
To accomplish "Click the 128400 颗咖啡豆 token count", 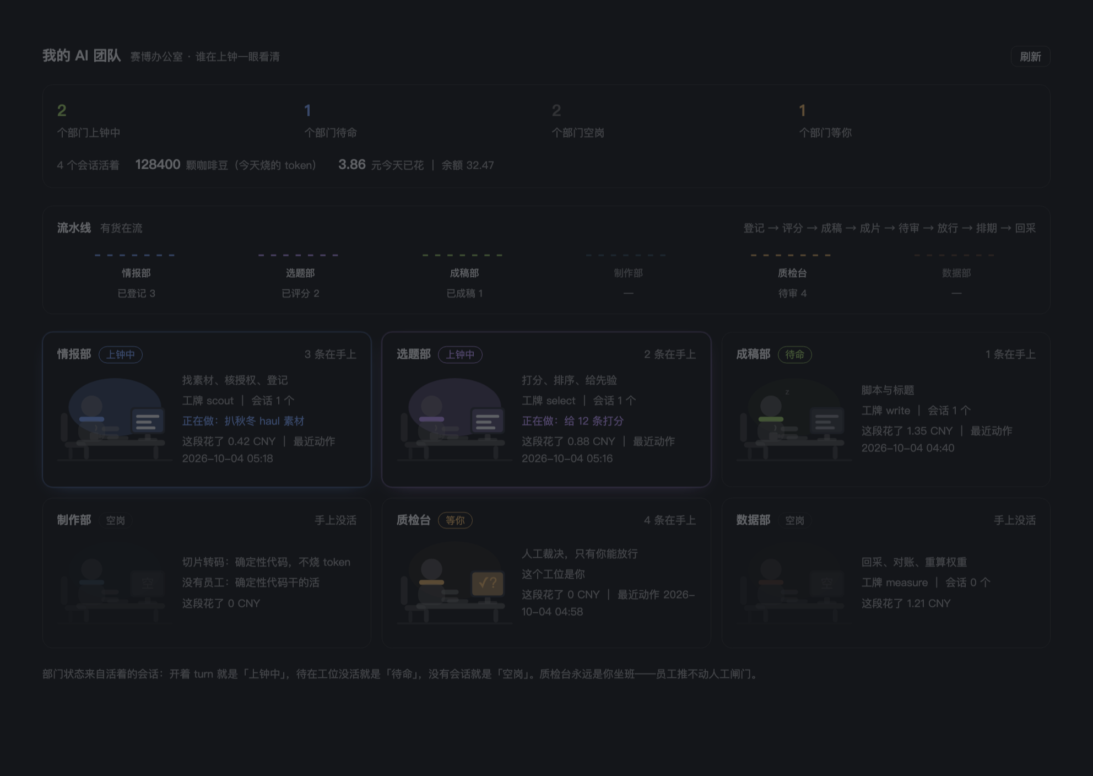I will pos(226,165).
